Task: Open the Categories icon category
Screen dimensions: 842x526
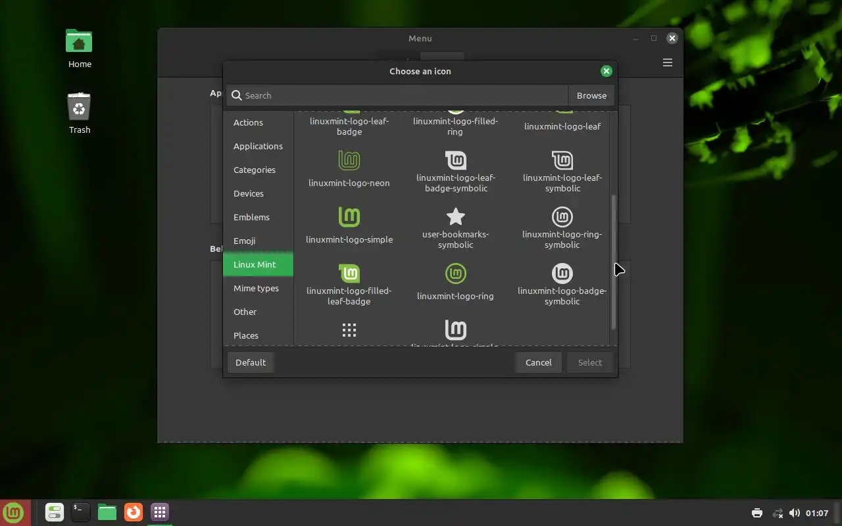Action: [x=258, y=170]
